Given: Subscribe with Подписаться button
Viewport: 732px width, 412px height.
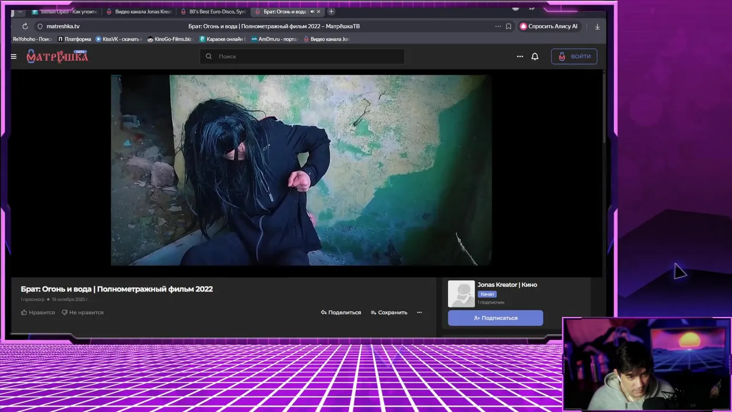Looking at the screenshot, I should [x=495, y=318].
